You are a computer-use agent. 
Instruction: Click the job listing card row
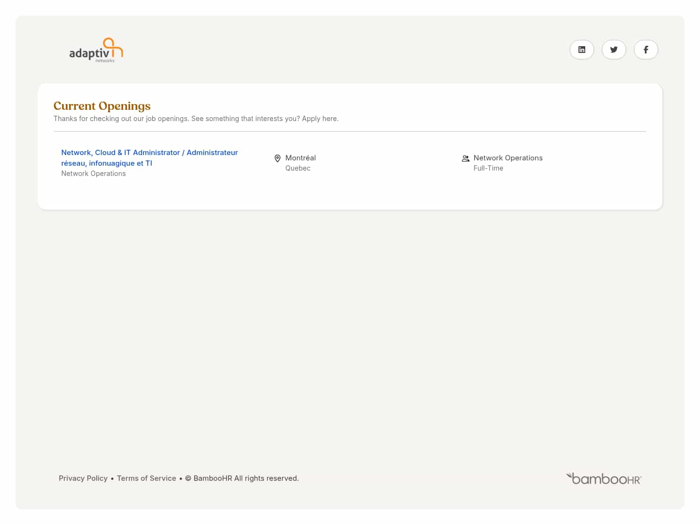click(350, 163)
